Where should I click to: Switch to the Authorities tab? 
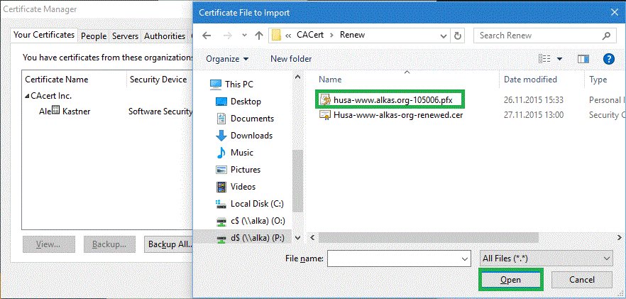[x=164, y=36]
